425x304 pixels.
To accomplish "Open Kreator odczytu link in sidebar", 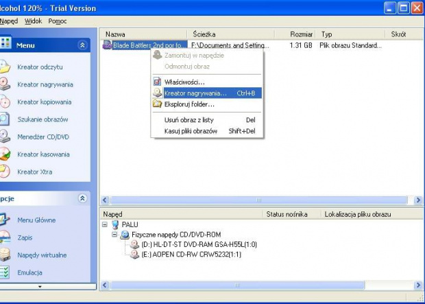I will (x=40, y=67).
